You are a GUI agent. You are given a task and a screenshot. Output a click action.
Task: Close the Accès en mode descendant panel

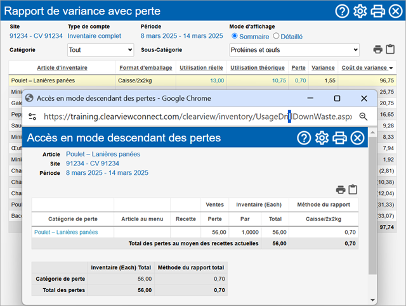[357, 138]
